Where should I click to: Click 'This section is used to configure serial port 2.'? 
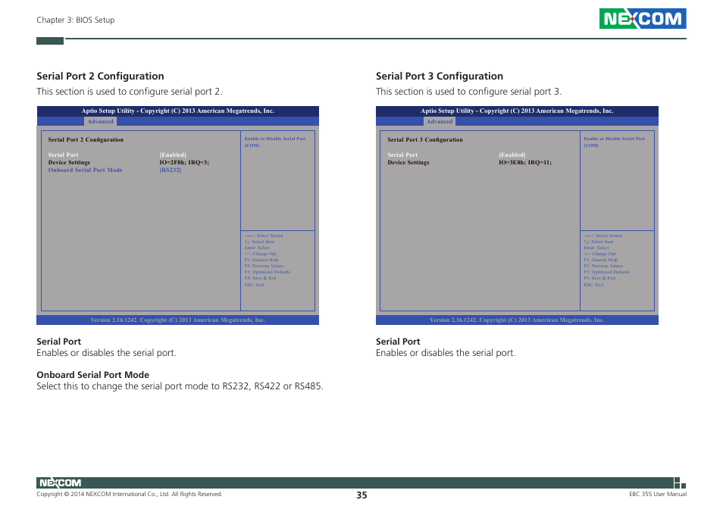click(x=130, y=91)
